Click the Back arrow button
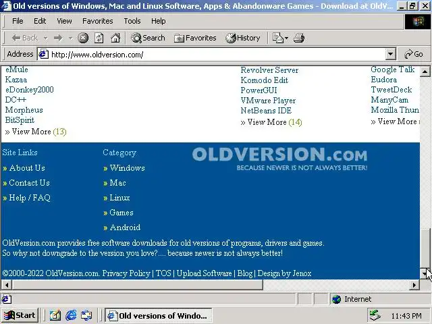Image resolution: width=432 pixels, height=324 pixels. coord(24,38)
